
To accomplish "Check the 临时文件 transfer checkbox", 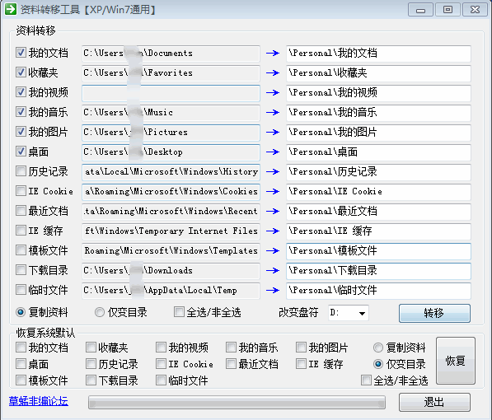I will tap(21, 290).
